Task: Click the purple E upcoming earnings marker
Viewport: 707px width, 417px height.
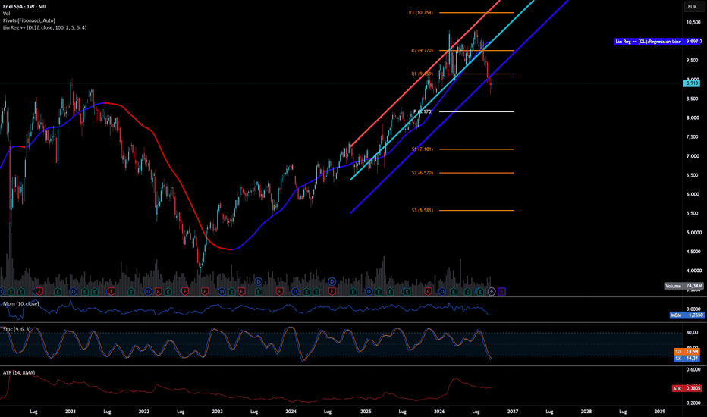Action: [501, 292]
